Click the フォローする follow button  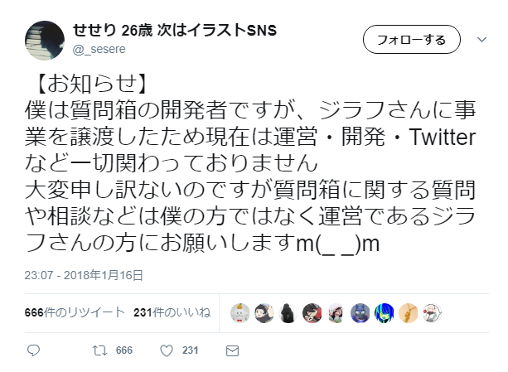411,40
